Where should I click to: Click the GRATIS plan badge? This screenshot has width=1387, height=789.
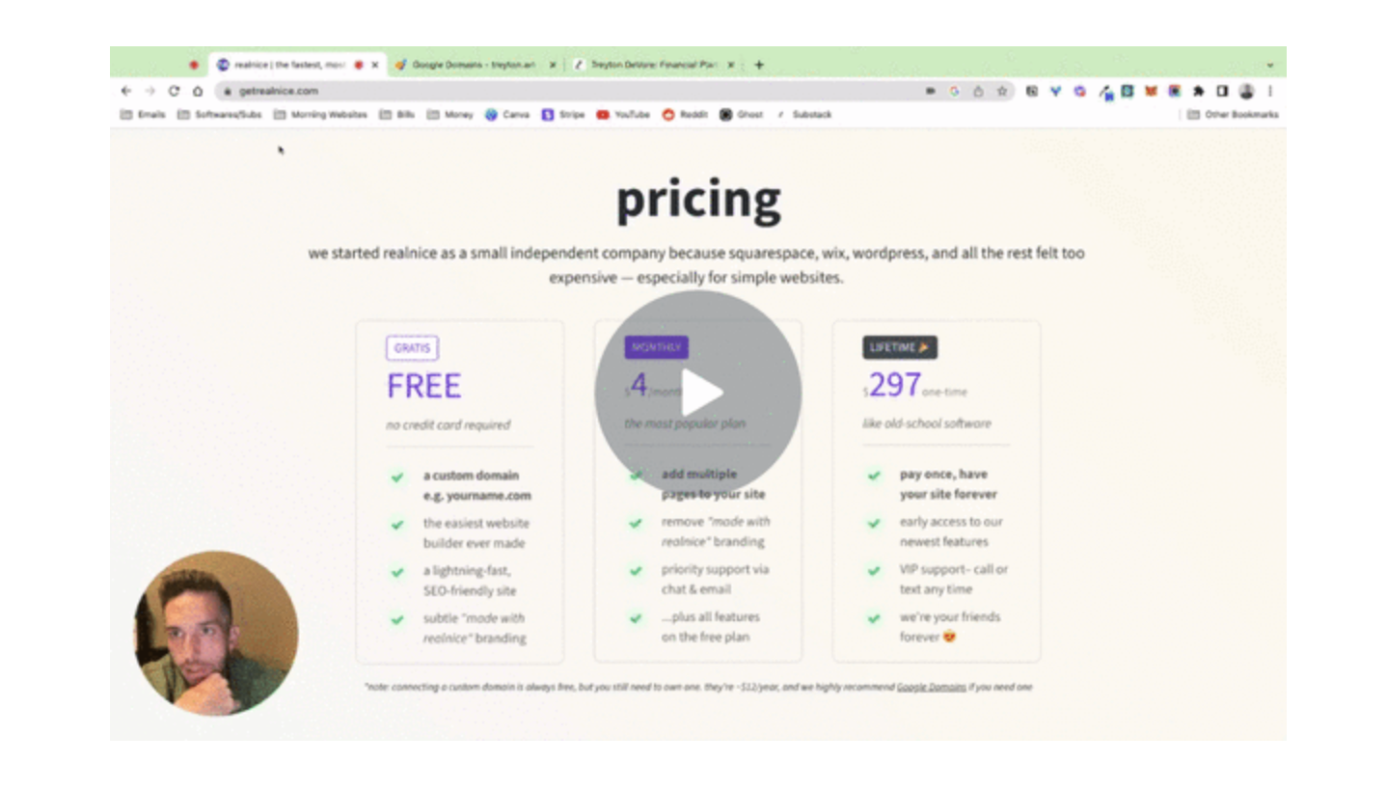[412, 348]
